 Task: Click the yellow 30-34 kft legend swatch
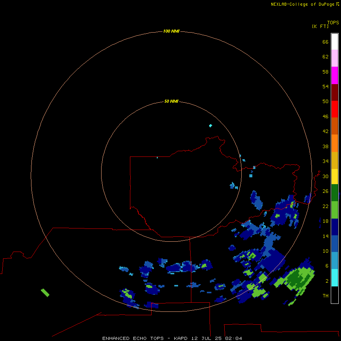pos(335,177)
